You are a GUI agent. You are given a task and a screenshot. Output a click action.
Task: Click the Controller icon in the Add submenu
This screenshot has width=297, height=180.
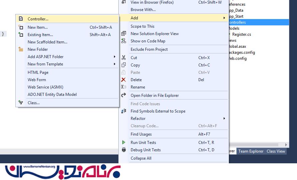point(21,19)
